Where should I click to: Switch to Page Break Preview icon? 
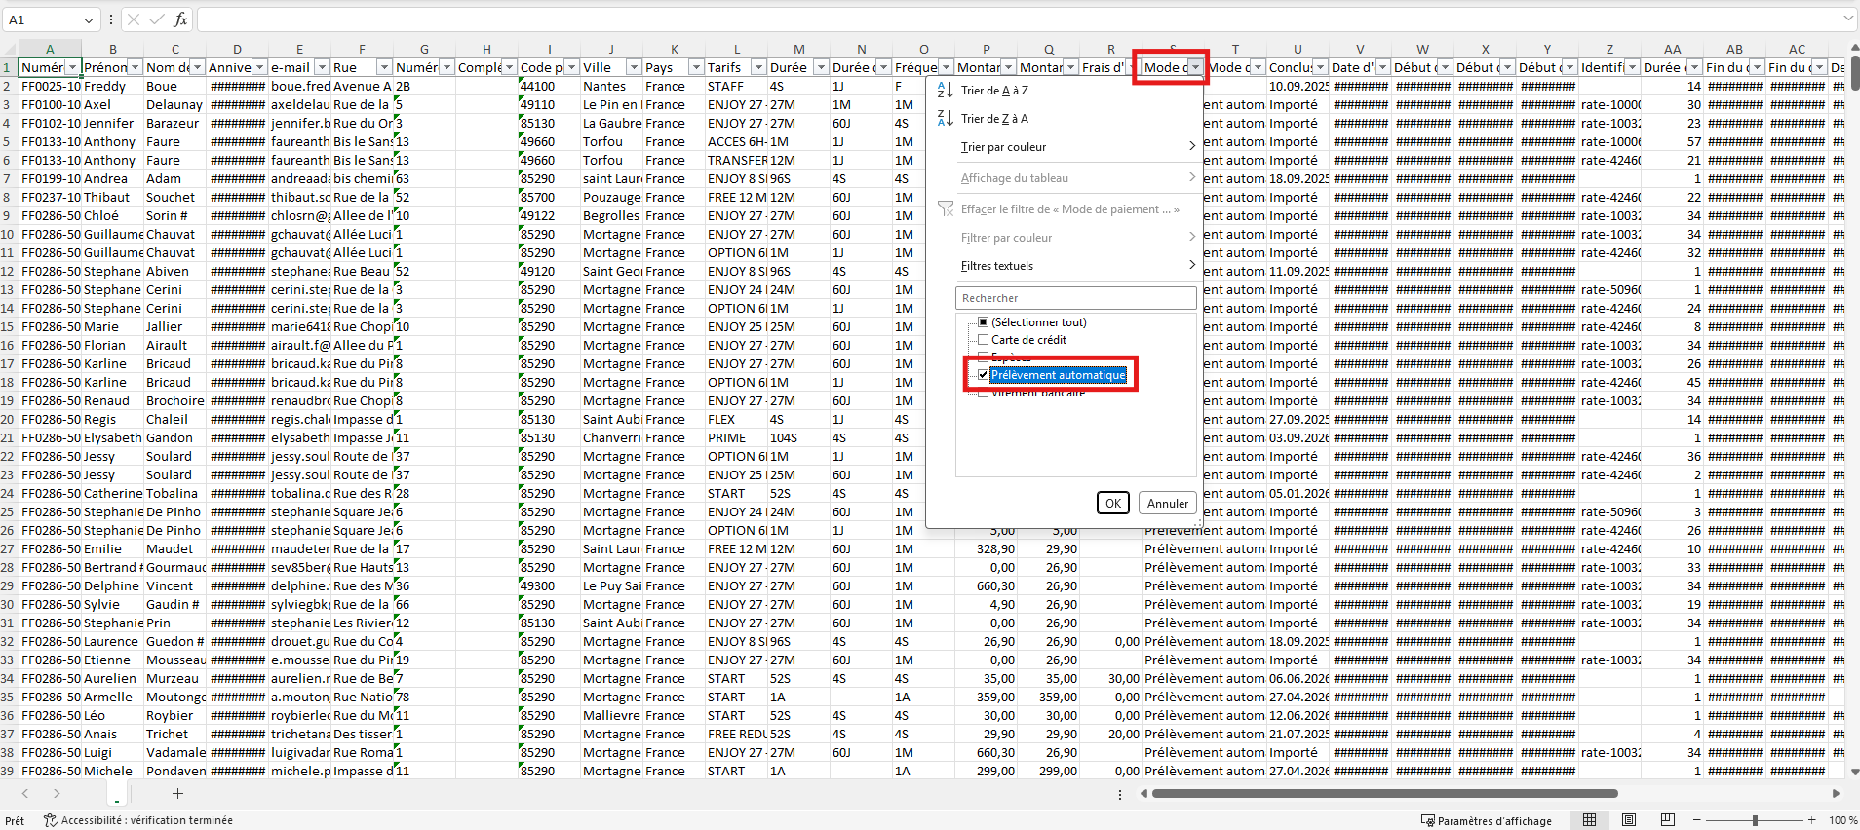(x=1668, y=820)
